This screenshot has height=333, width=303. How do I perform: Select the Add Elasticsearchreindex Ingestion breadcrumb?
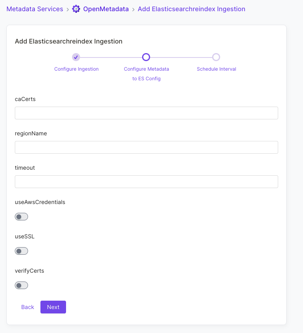pyautogui.click(x=191, y=9)
